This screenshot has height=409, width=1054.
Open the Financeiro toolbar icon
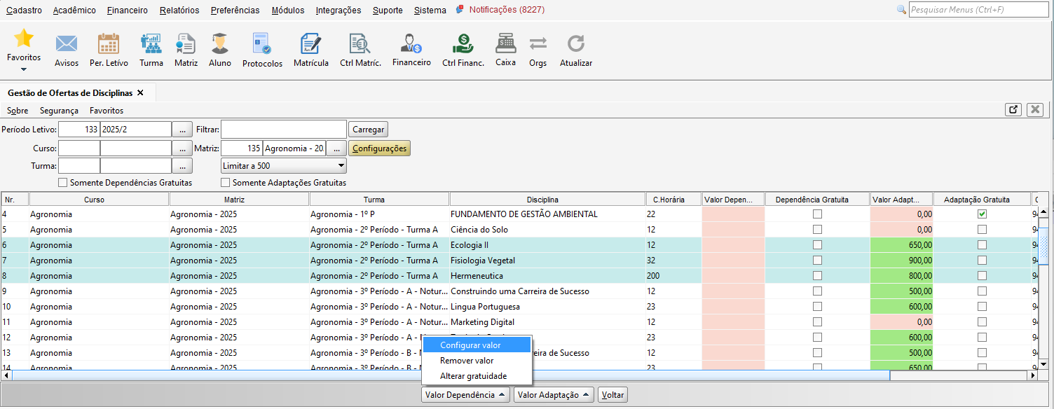pos(411,44)
